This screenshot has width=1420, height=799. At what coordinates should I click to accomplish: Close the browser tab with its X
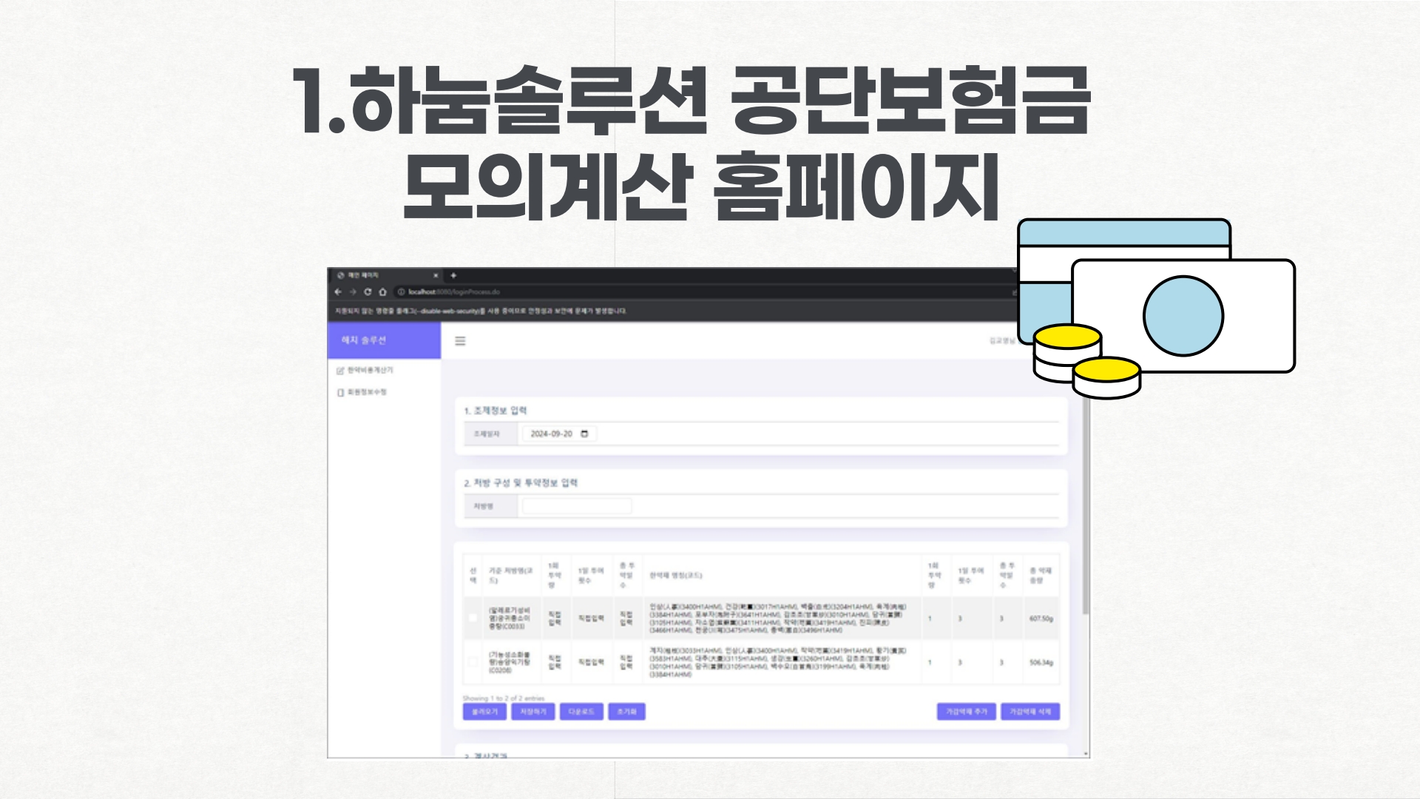[x=436, y=275]
